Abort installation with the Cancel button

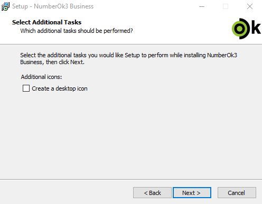[x=237, y=192]
